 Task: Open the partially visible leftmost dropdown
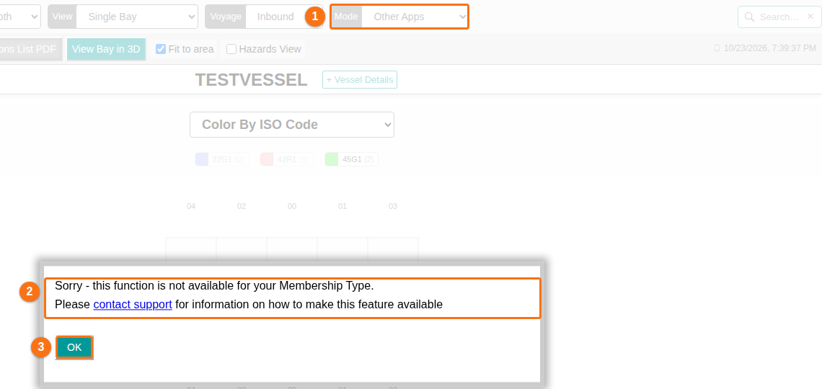click(20, 17)
